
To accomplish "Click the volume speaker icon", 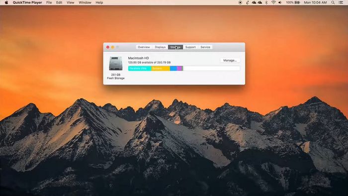I will (280, 2).
